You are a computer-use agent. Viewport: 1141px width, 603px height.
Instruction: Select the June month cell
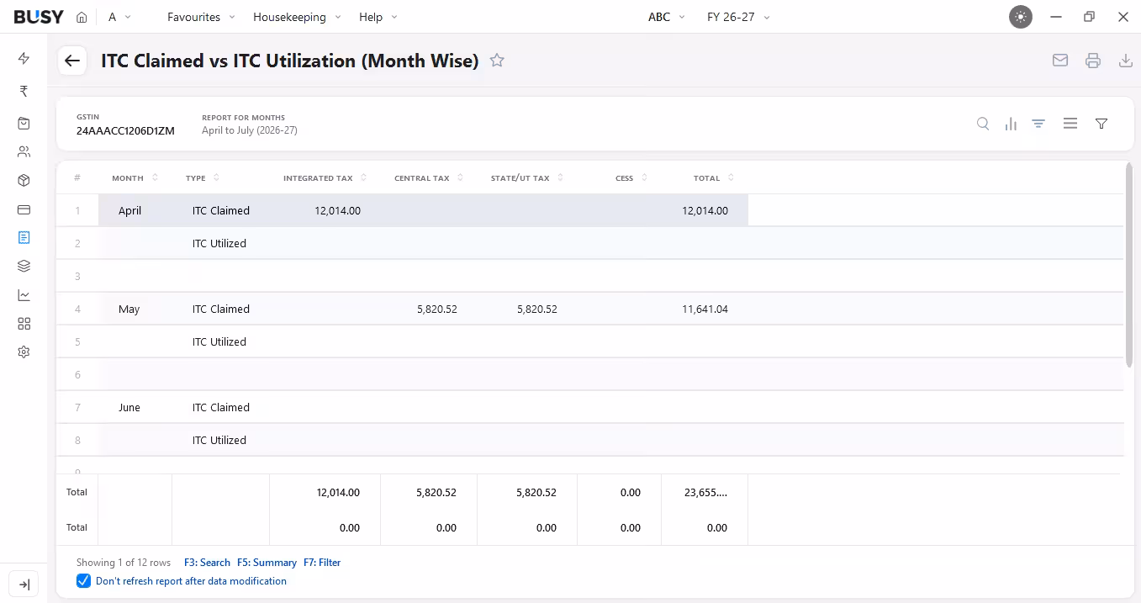(x=135, y=407)
